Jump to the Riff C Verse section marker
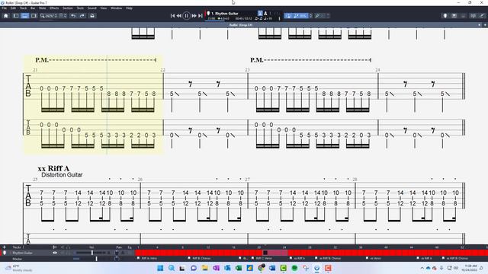The image size is (488, 274). [x=262, y=259]
